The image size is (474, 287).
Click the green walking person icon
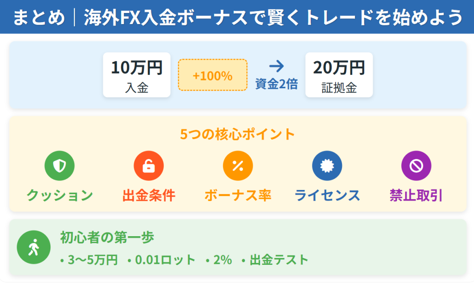tap(33, 248)
